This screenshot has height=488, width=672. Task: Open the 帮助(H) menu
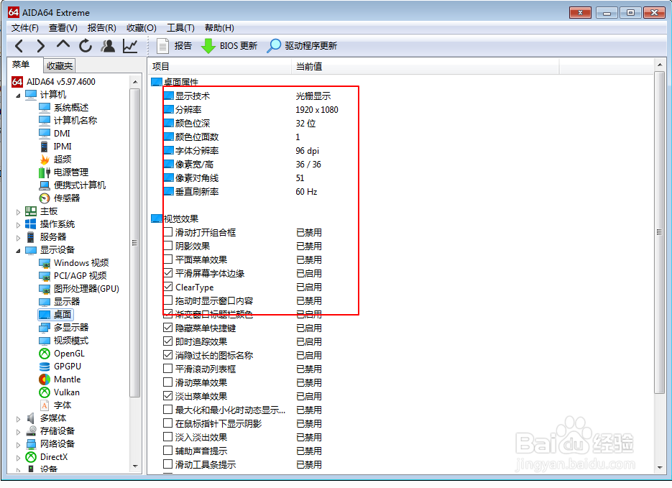tap(219, 28)
